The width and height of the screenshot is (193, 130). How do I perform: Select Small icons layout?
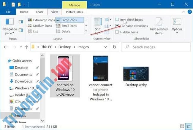pos(67,26)
